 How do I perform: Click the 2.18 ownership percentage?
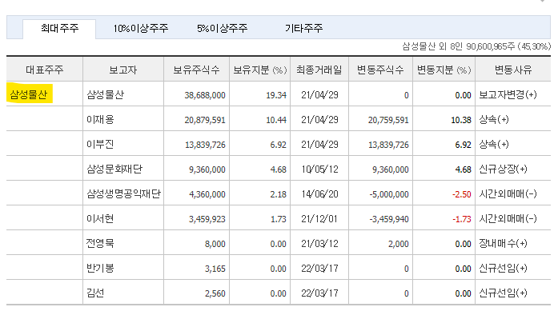click(x=279, y=194)
